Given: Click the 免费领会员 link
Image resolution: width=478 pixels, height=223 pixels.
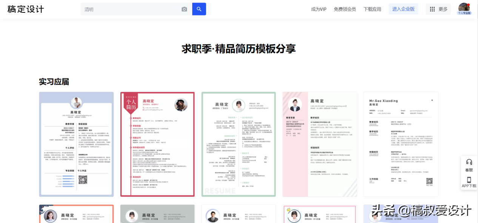Looking at the screenshot, I should (x=344, y=9).
